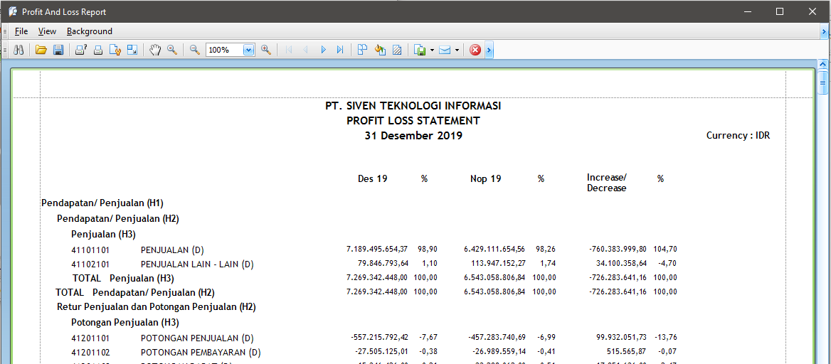The height and width of the screenshot is (364, 831).
Task: Click the 'Increase/ Decrease' column header
Action: point(607,183)
